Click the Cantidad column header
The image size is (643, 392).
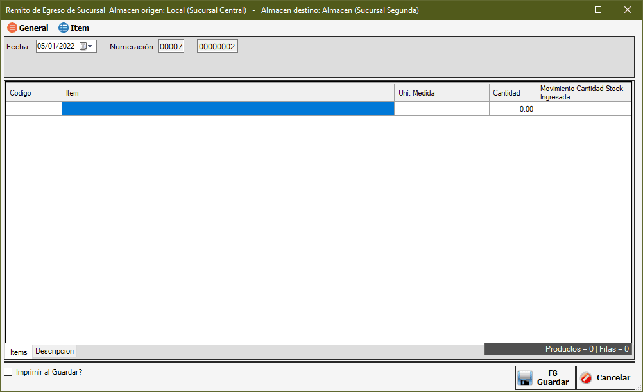[x=512, y=93]
